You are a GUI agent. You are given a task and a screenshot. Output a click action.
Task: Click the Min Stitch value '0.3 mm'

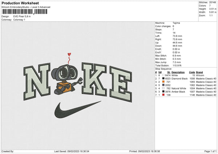point(177,59)
